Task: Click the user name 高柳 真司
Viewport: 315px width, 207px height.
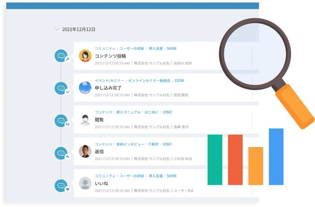Action: click(x=181, y=127)
